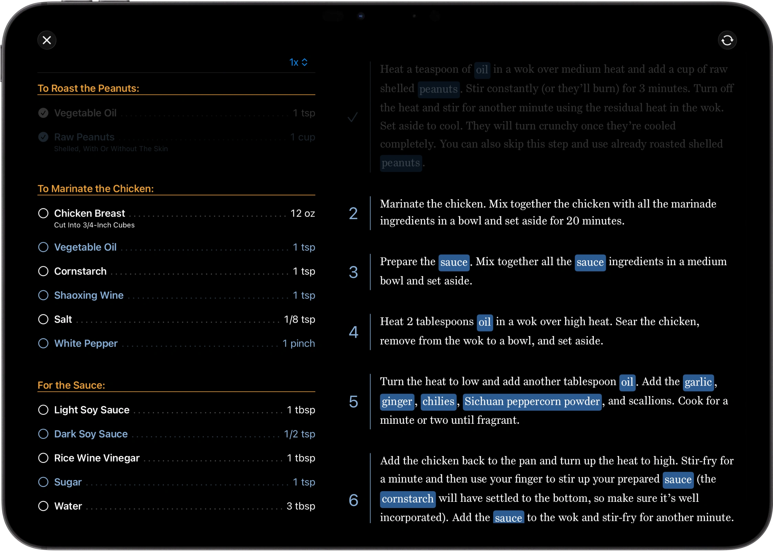Click the 'To Roast the Peanuts:' heading
773x551 pixels.
click(88, 88)
